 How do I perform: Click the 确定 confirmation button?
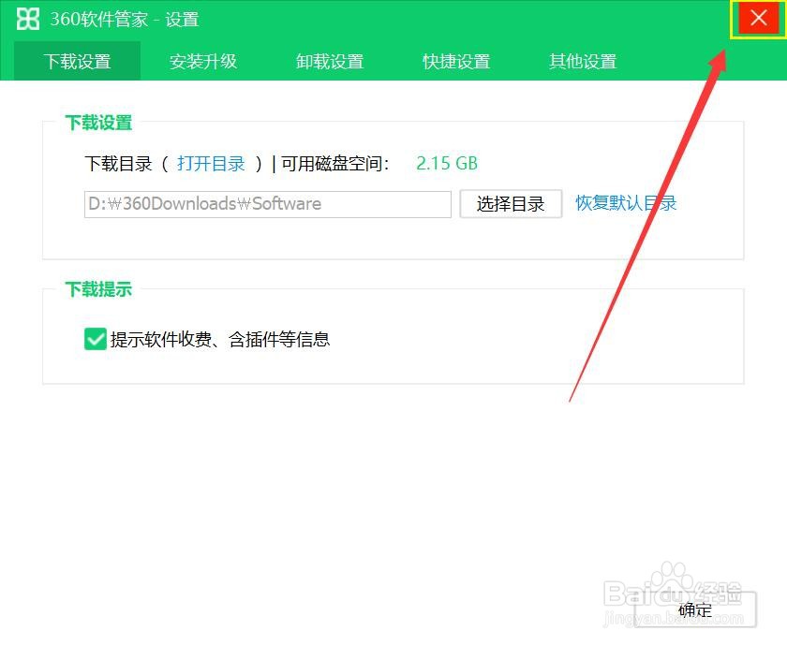tap(694, 609)
